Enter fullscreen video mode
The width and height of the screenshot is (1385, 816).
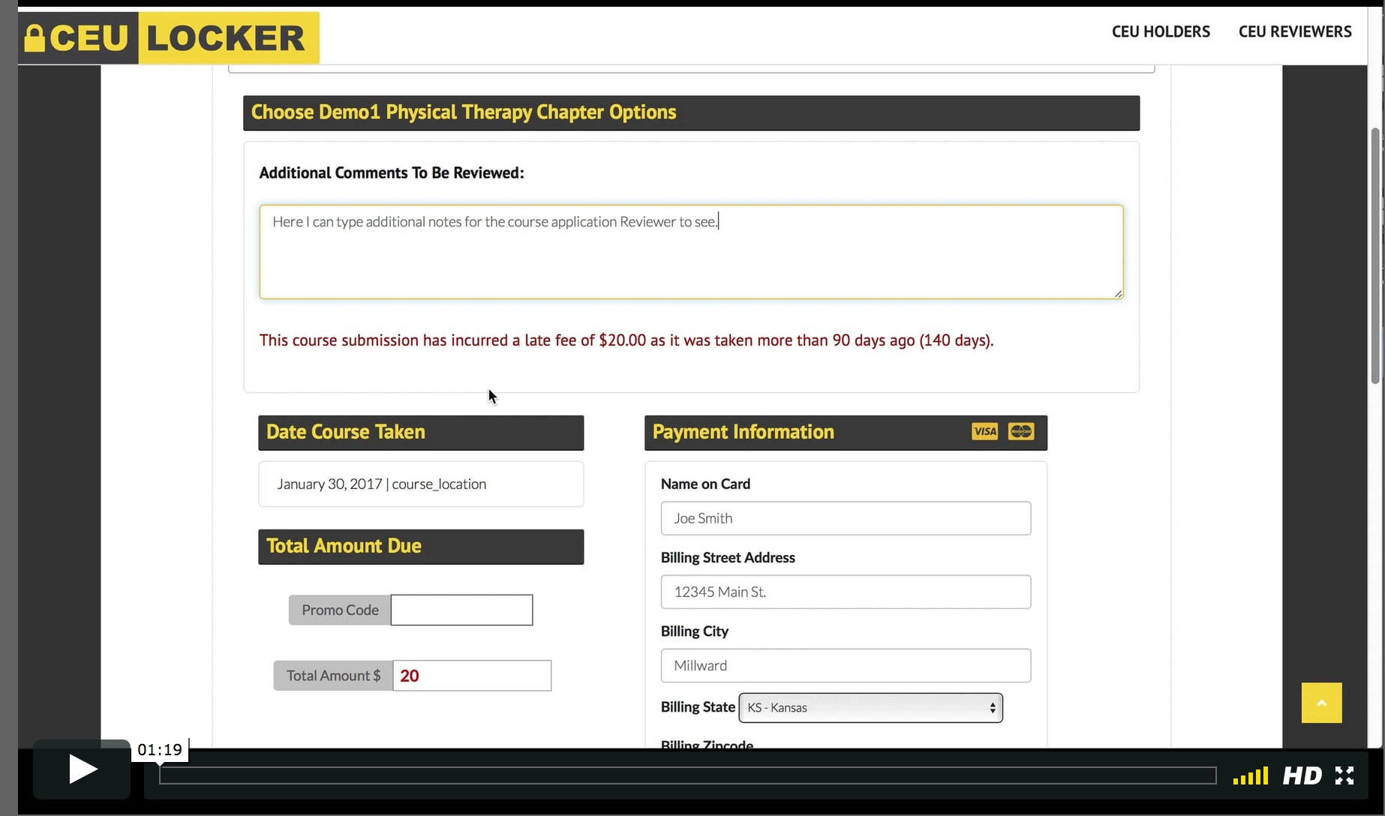(1344, 775)
